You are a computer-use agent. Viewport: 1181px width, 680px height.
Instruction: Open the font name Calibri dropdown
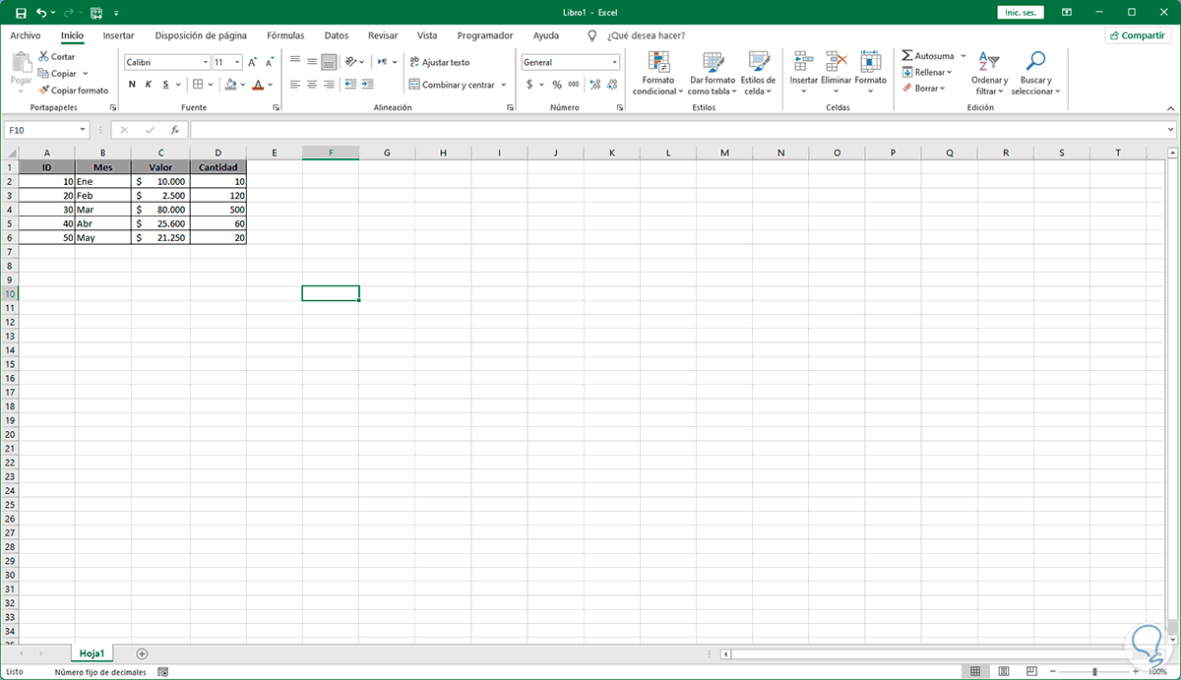(x=204, y=62)
